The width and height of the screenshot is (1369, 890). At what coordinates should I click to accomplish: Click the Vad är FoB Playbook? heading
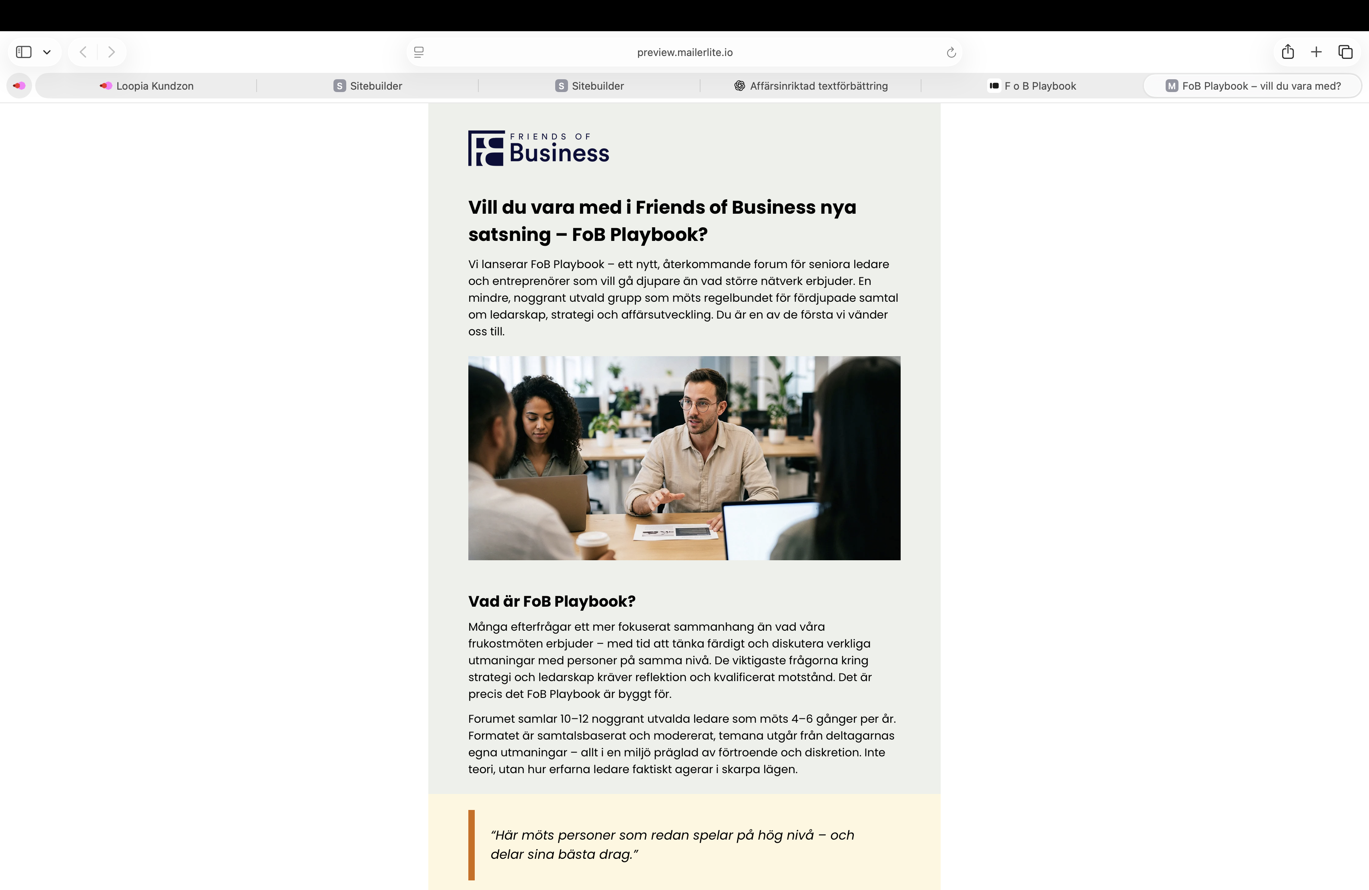coord(552,601)
